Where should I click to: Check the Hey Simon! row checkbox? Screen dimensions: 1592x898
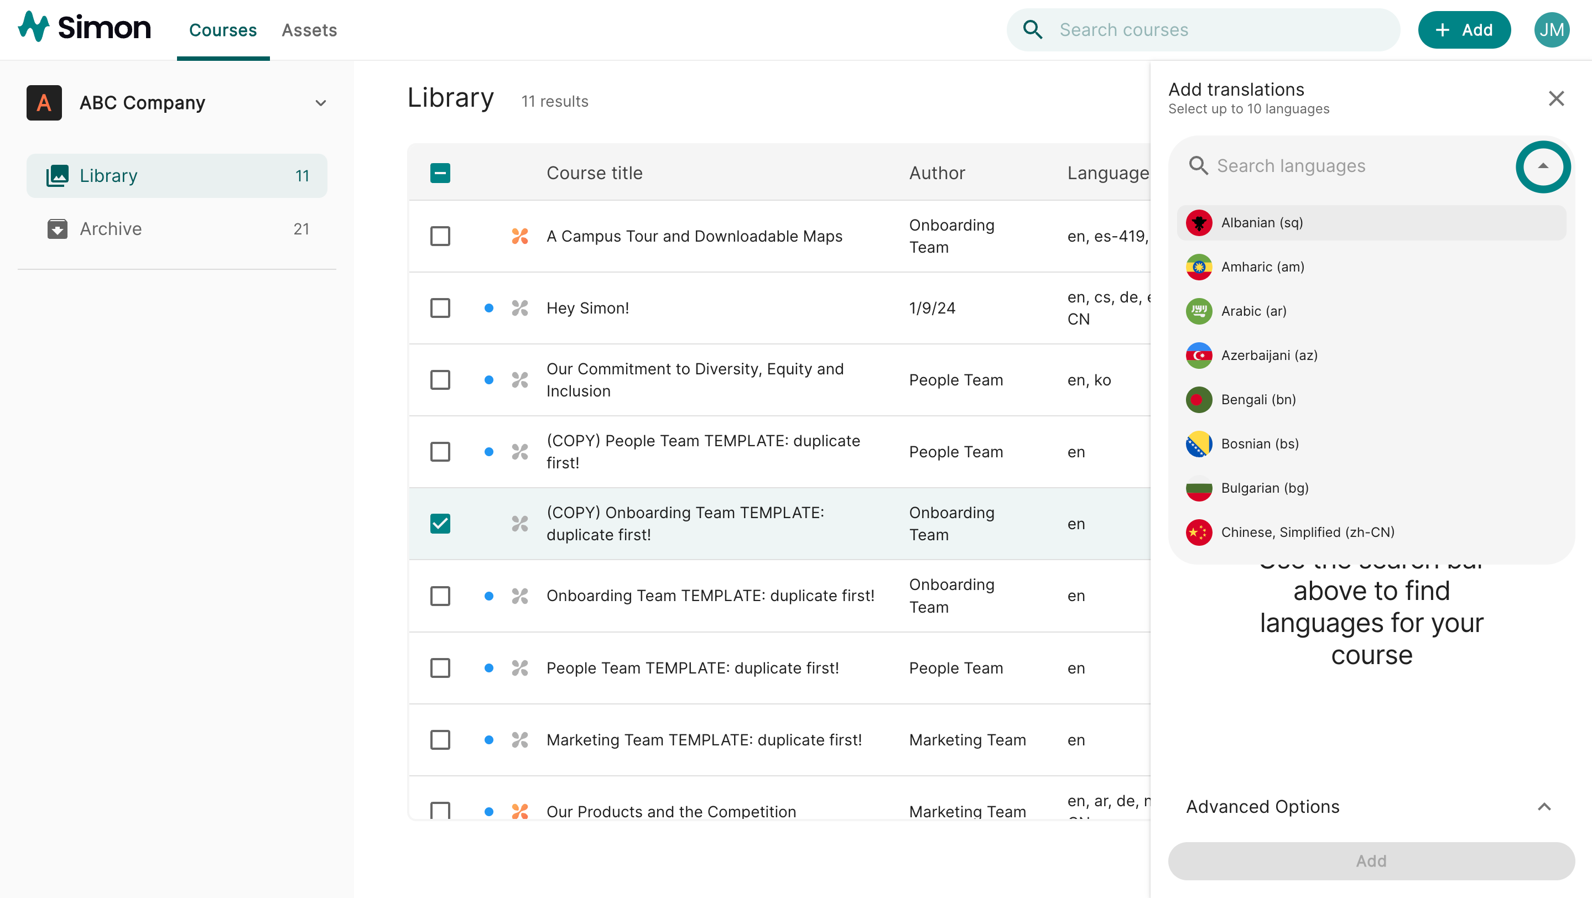coord(440,307)
